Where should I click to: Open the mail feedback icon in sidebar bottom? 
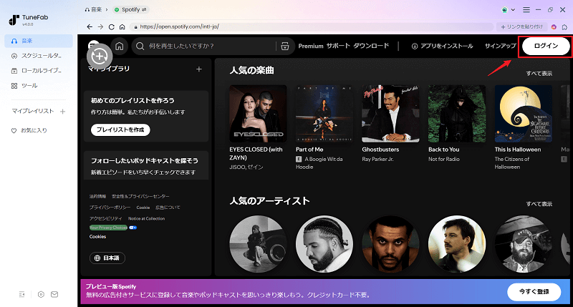[x=54, y=294]
